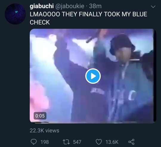The width and height of the screenshot is (161, 147).
Task: Open the tweet text starting with LMAOOOO
Action: 89,18
